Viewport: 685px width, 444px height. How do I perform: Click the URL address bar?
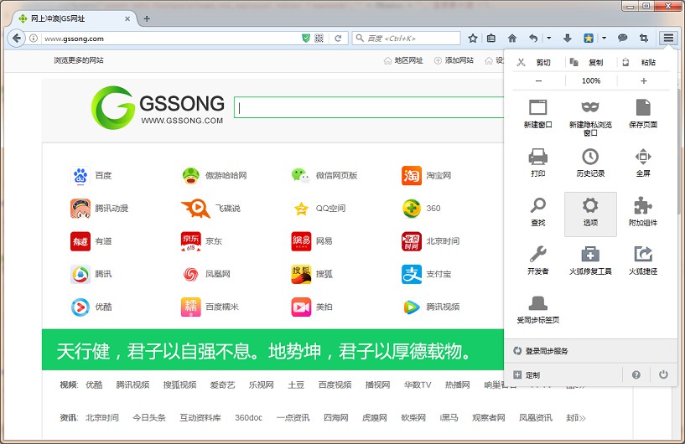pyautogui.click(x=172, y=39)
